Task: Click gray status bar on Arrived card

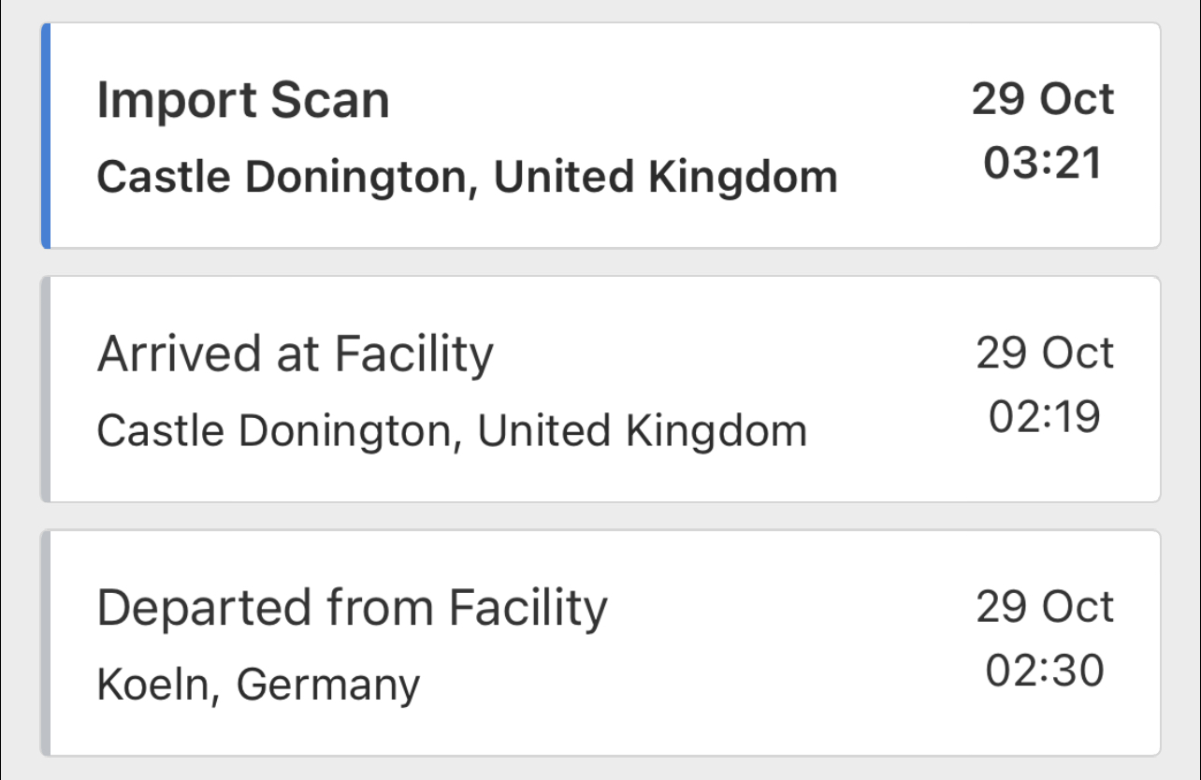Action: point(45,389)
